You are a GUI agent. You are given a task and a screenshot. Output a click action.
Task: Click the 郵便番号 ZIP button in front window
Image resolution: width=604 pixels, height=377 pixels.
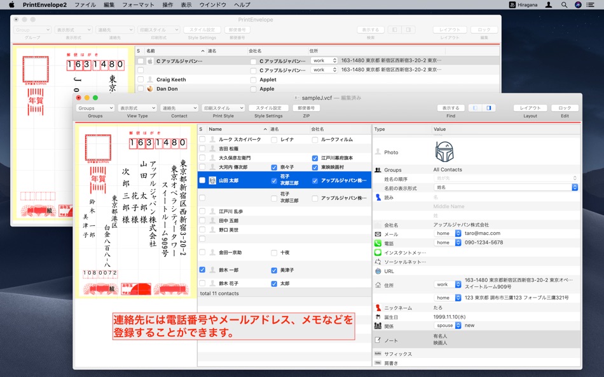306,108
